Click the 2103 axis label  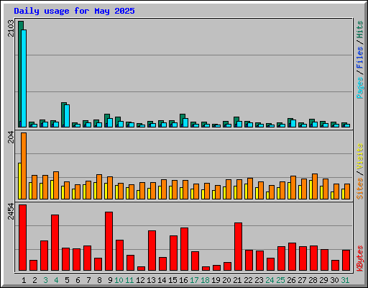click(x=11, y=28)
